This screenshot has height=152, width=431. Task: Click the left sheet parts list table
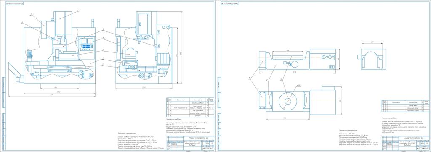click(190, 107)
